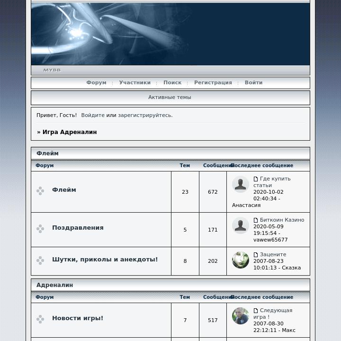Open the Регистрация menu item
341x341 pixels.
(213, 82)
